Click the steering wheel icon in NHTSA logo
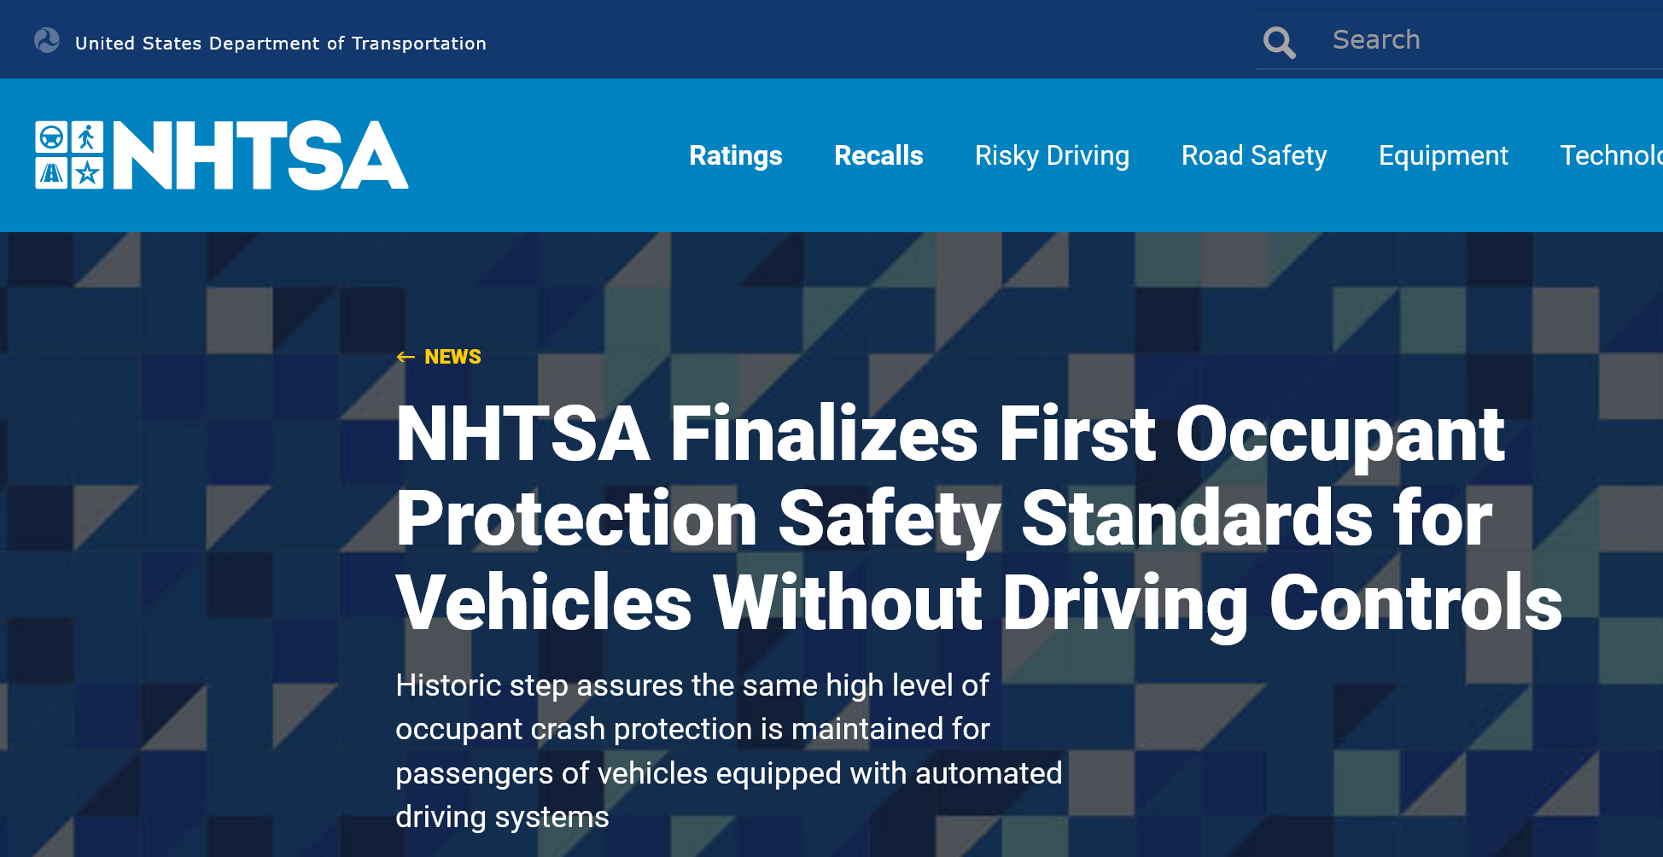The image size is (1663, 857). (51, 137)
